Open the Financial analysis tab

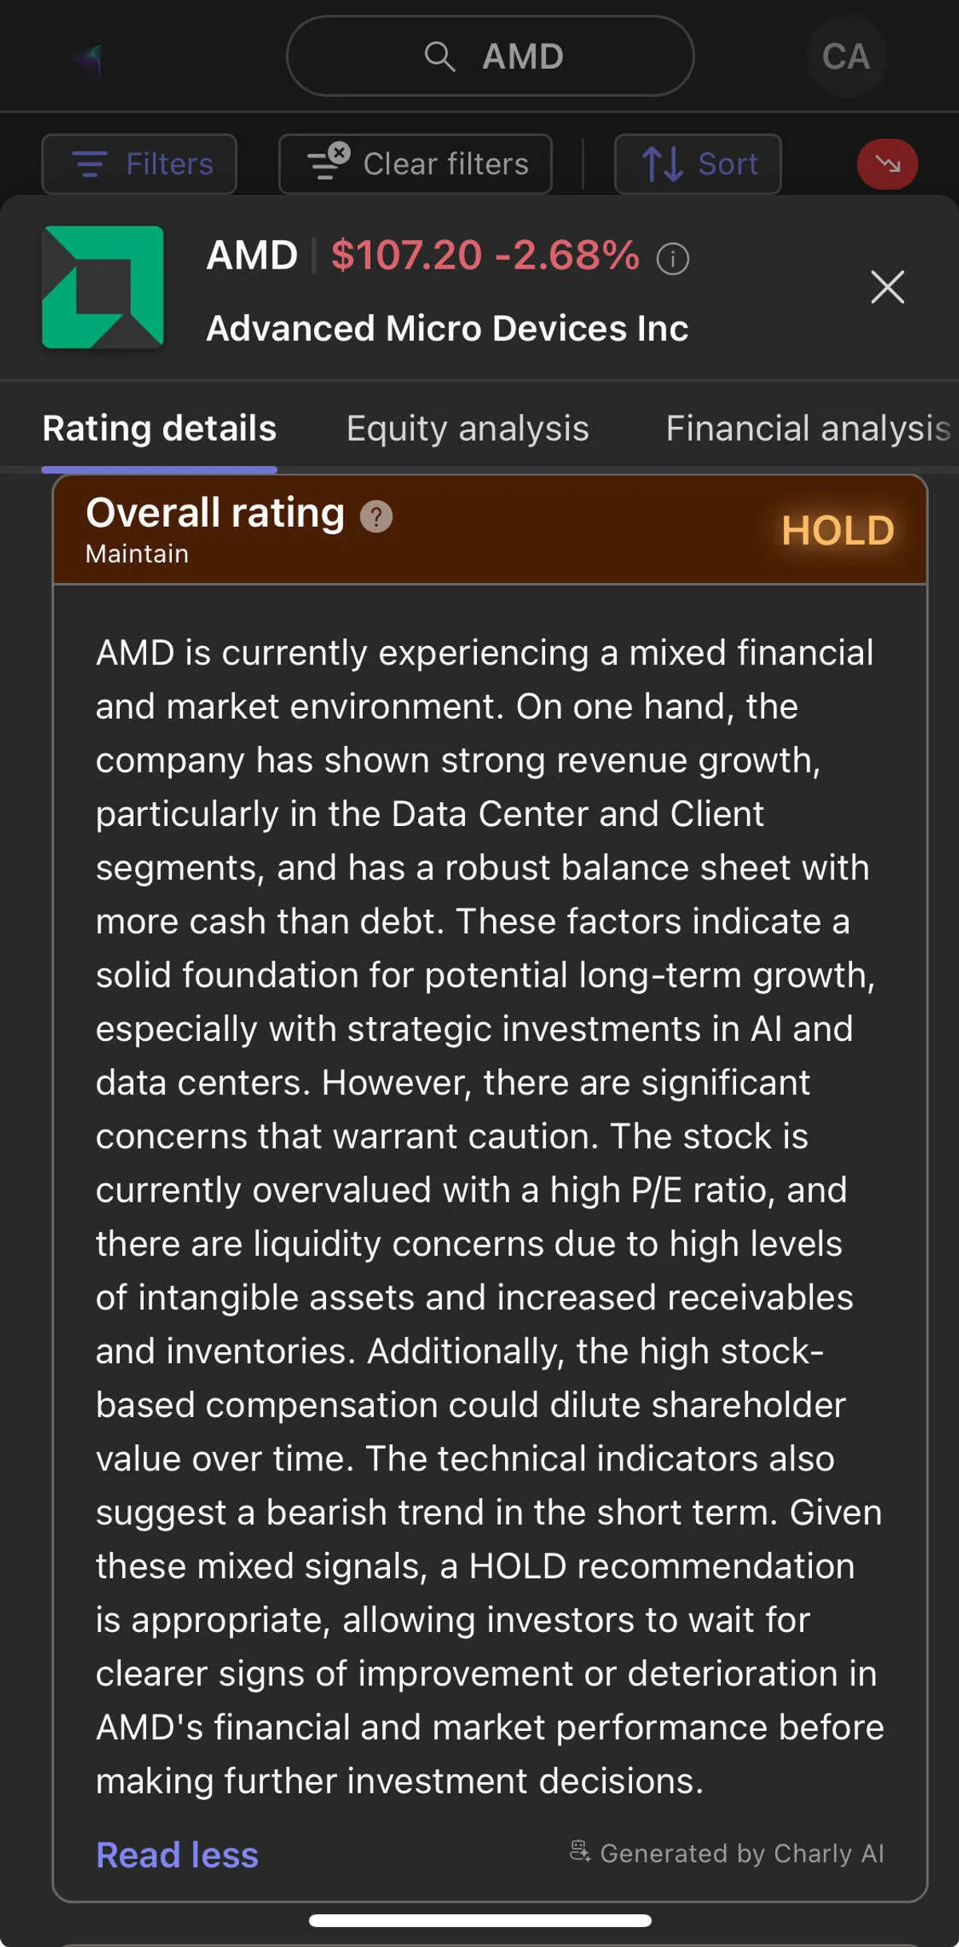coord(807,429)
